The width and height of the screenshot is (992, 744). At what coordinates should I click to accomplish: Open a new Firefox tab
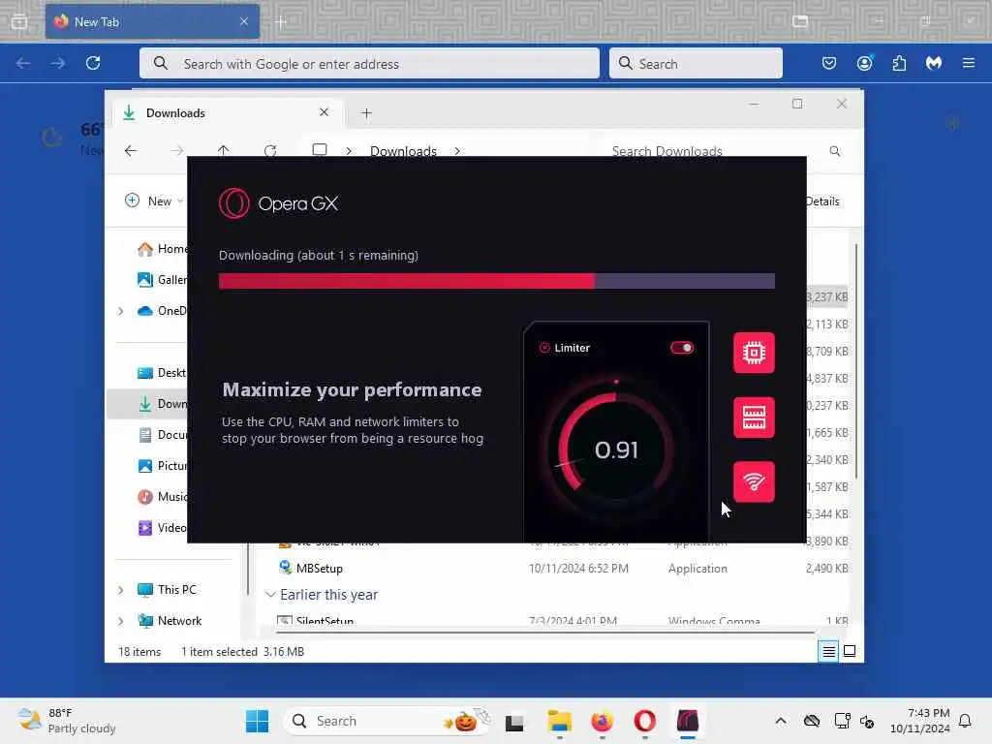point(281,22)
